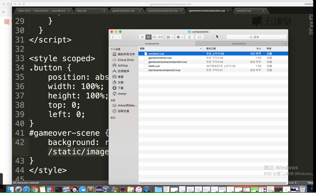Click the horizontal scrollbar in Finder

click(x=213, y=183)
